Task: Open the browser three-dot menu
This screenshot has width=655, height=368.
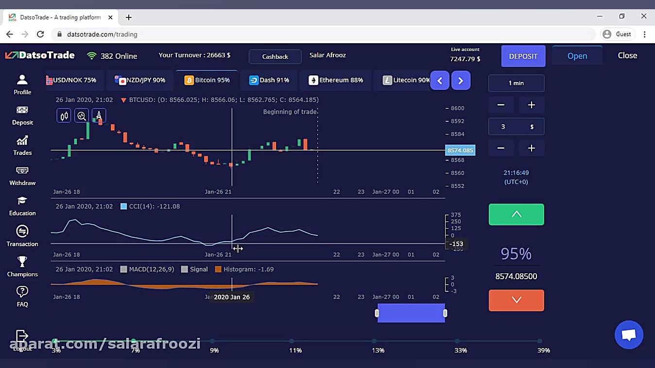Action: click(x=645, y=34)
